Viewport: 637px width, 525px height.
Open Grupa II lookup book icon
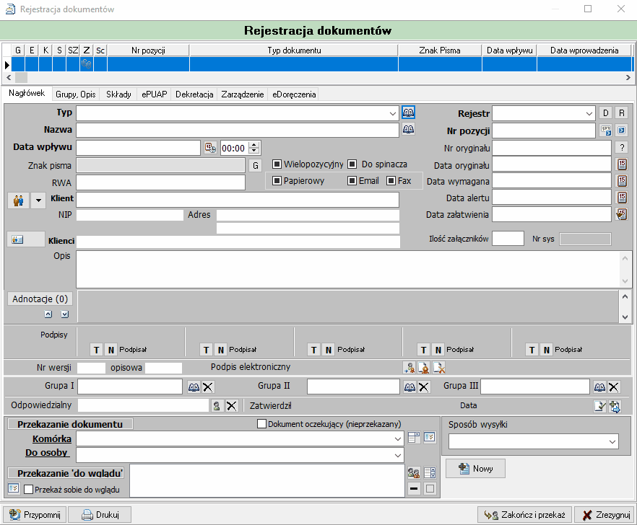click(x=409, y=387)
